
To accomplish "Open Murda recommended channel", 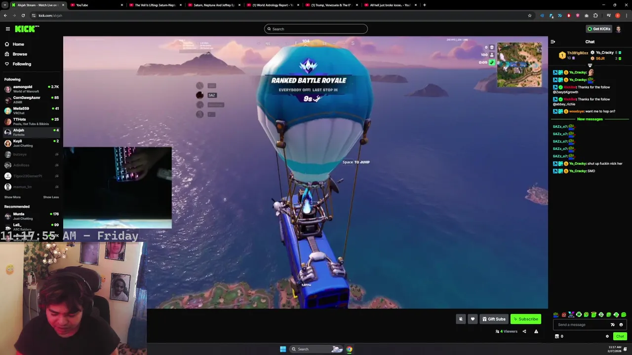I will coord(31,216).
